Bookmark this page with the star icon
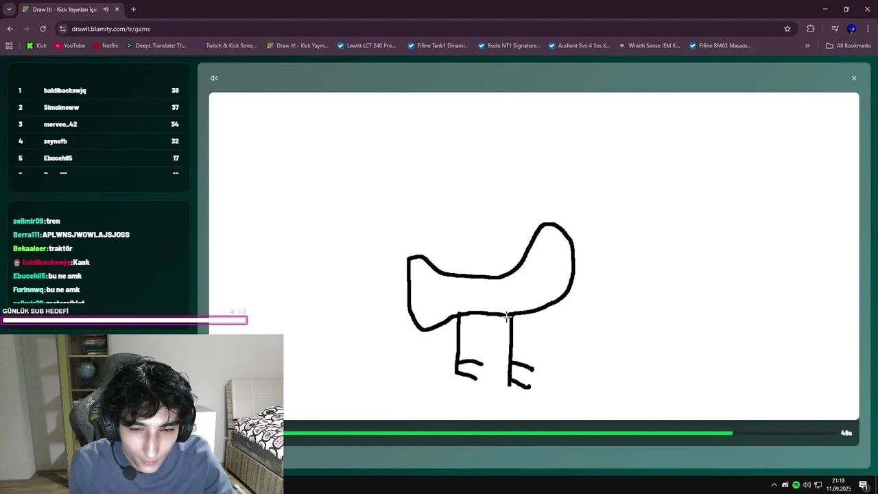The width and height of the screenshot is (878, 494). pyautogui.click(x=787, y=29)
